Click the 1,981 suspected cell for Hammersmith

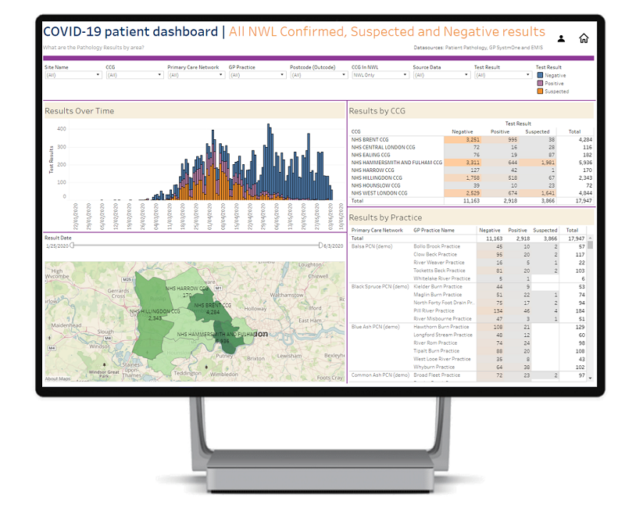538,163
